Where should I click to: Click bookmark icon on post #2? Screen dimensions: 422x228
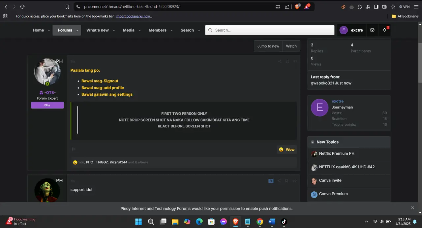tap(286, 181)
